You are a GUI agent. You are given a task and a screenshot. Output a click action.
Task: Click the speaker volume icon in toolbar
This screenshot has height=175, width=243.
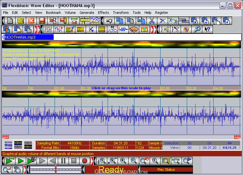pyautogui.click(x=165, y=30)
